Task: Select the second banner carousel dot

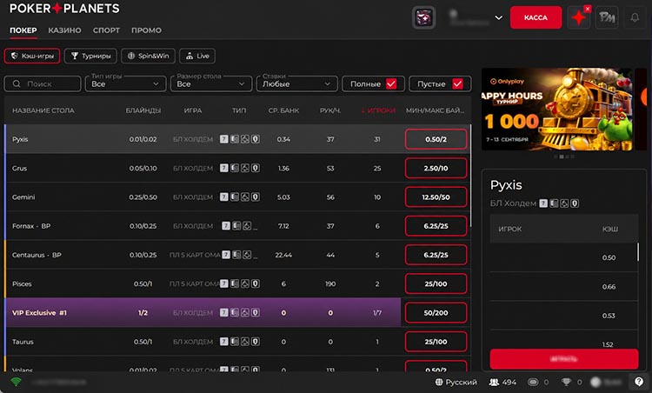Action: [562, 157]
